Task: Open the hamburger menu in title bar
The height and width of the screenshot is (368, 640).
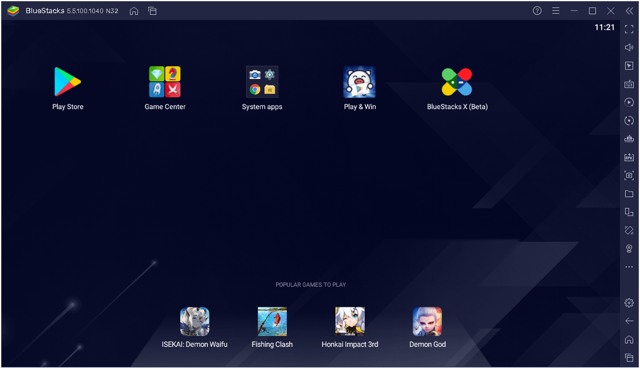Action: (x=555, y=11)
